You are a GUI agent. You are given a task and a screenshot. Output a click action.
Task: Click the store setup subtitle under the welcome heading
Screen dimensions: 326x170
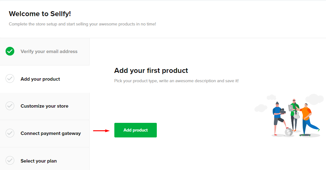82,24
